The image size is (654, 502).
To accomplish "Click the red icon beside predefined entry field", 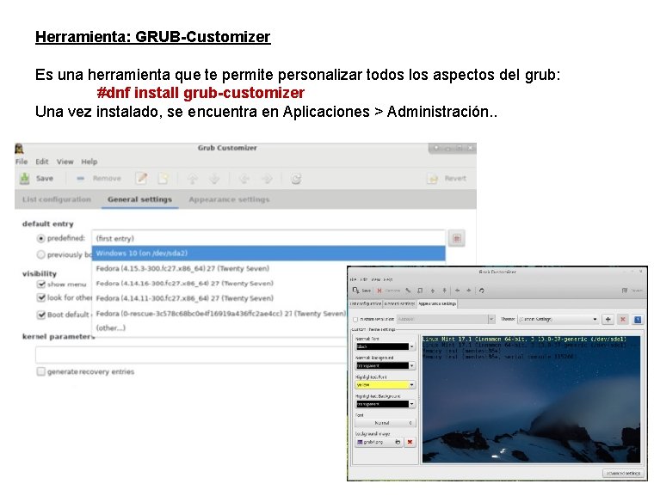I will pyautogui.click(x=457, y=238).
